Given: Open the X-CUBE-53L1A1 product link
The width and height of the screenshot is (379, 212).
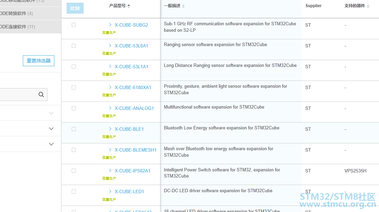Looking at the screenshot, I should click(131, 67).
